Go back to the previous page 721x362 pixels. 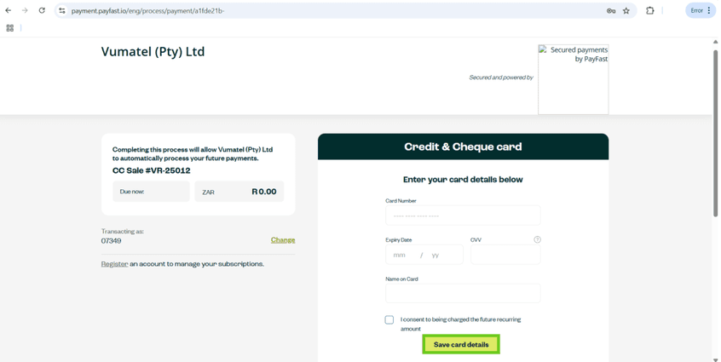coord(9,10)
